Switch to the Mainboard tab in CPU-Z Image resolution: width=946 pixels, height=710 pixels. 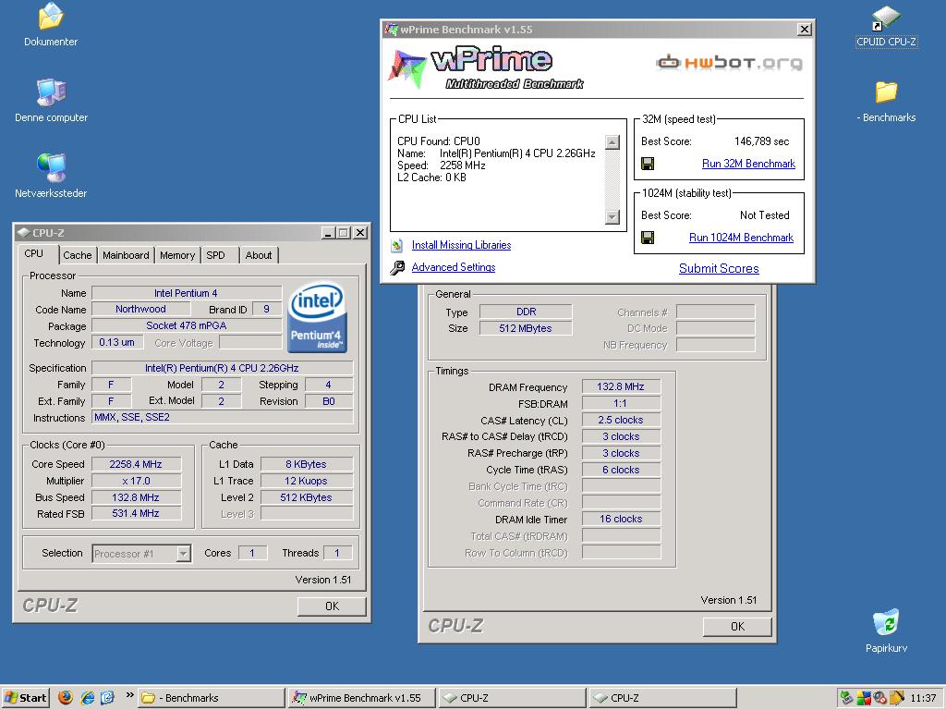coord(126,255)
